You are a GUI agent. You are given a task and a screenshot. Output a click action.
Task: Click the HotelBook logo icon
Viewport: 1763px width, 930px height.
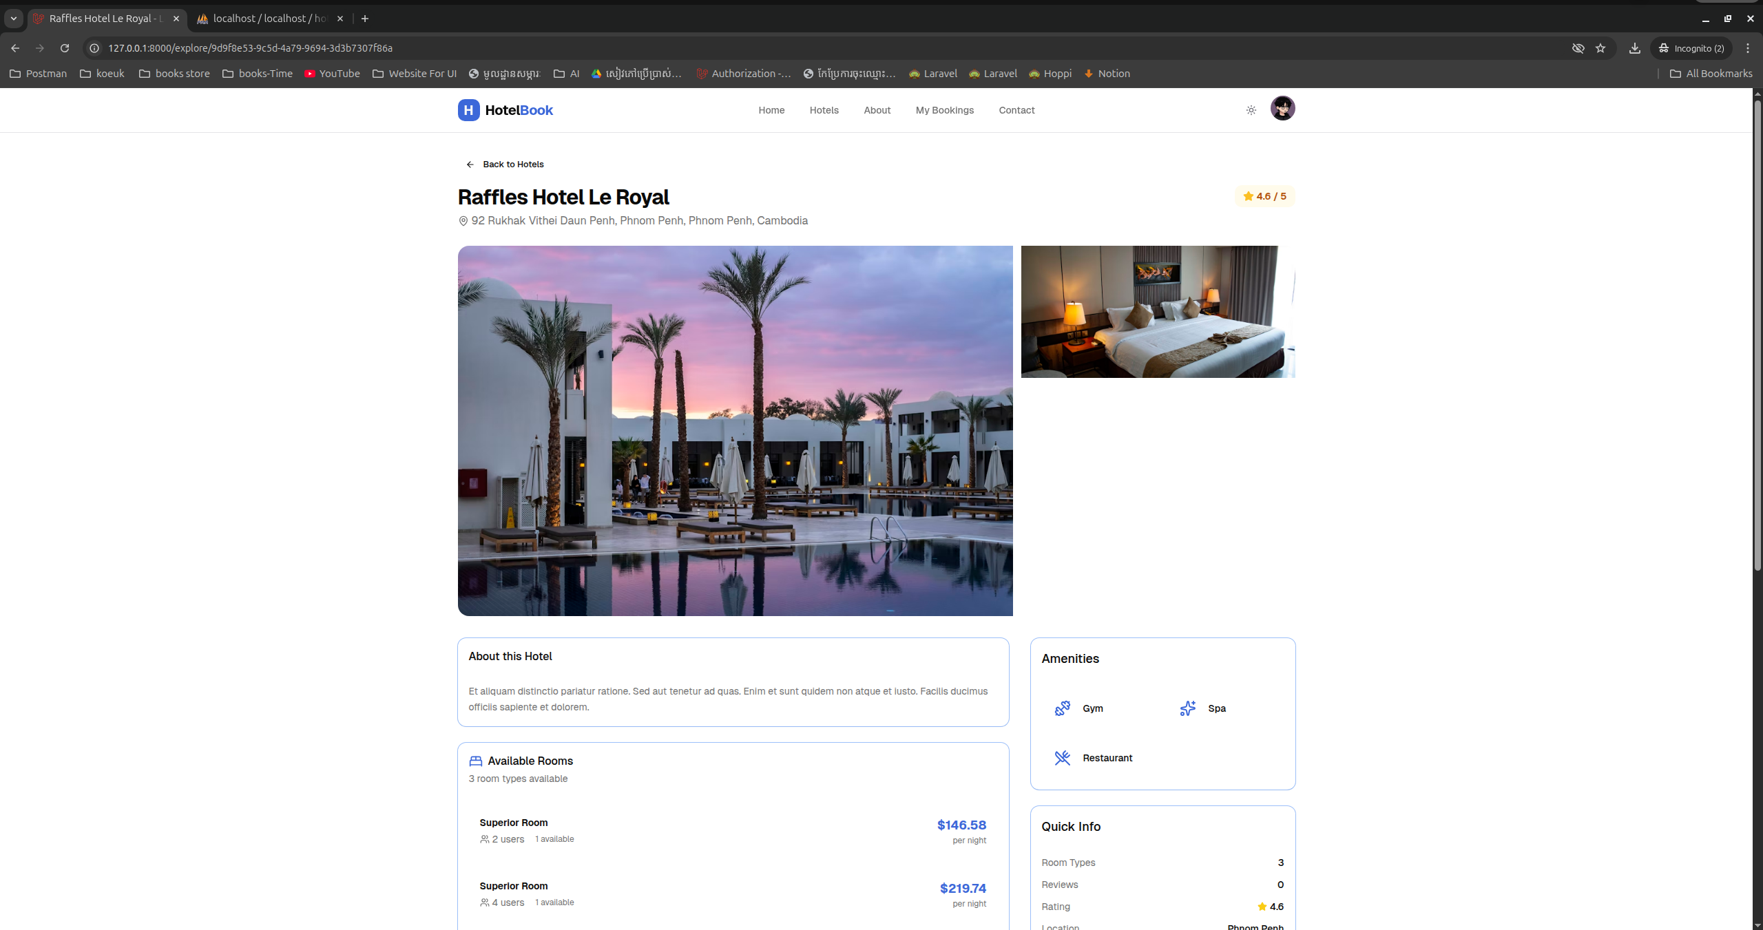[x=468, y=110]
